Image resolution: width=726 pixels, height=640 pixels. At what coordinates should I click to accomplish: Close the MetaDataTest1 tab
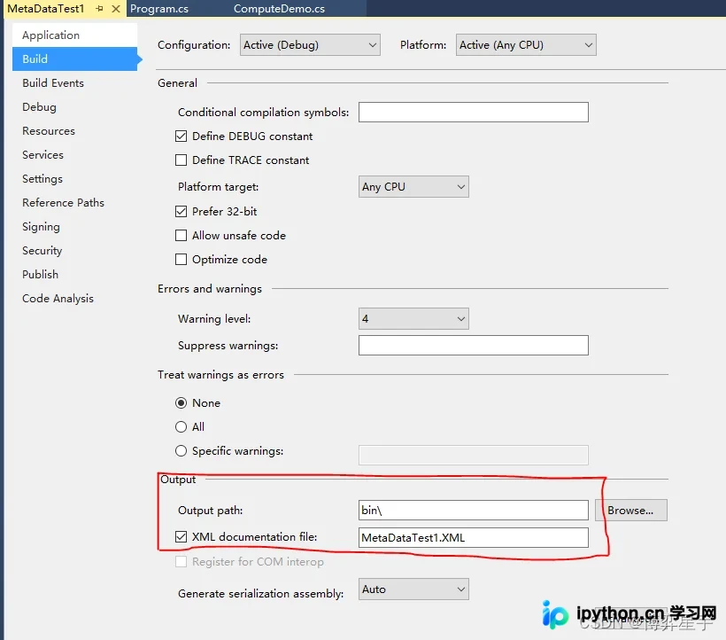pyautogui.click(x=116, y=8)
